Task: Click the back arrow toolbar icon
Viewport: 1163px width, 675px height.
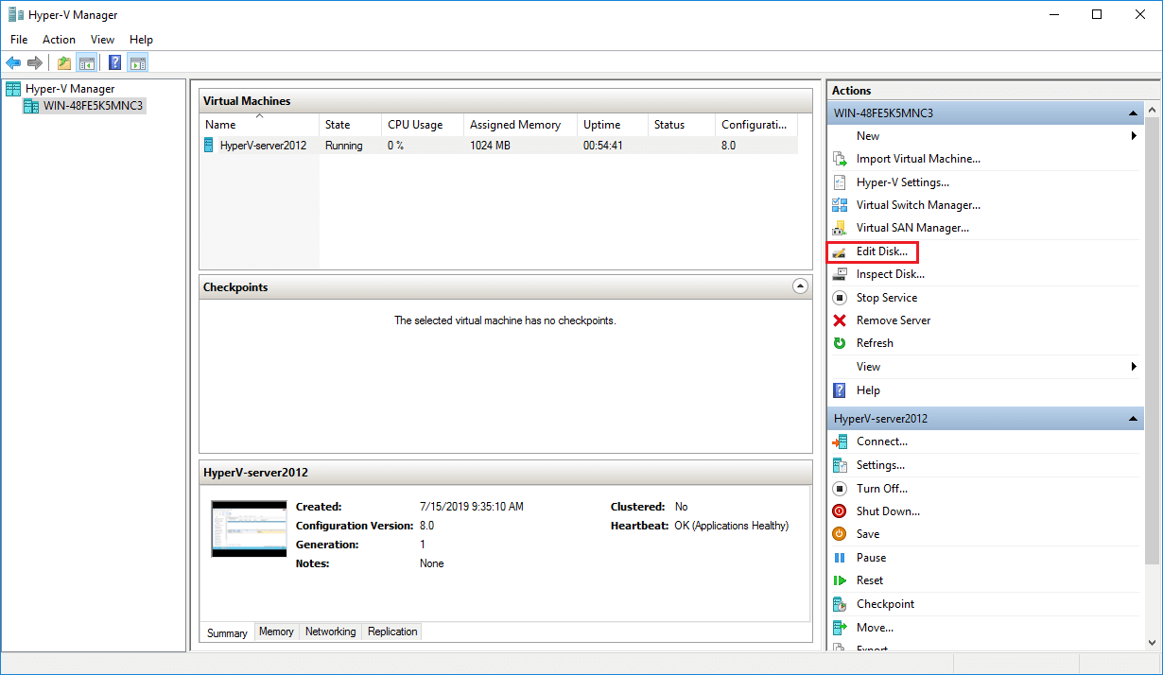Action: pyautogui.click(x=13, y=63)
